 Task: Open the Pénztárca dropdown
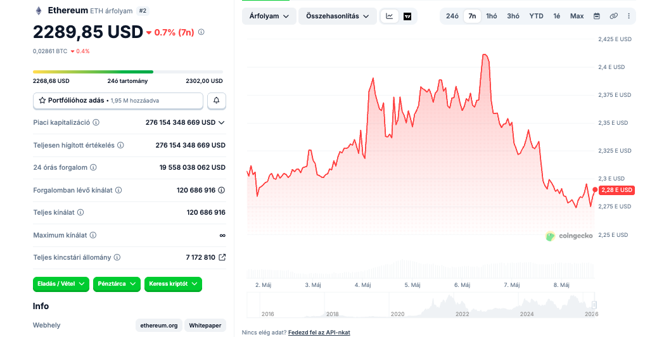pyautogui.click(x=117, y=284)
